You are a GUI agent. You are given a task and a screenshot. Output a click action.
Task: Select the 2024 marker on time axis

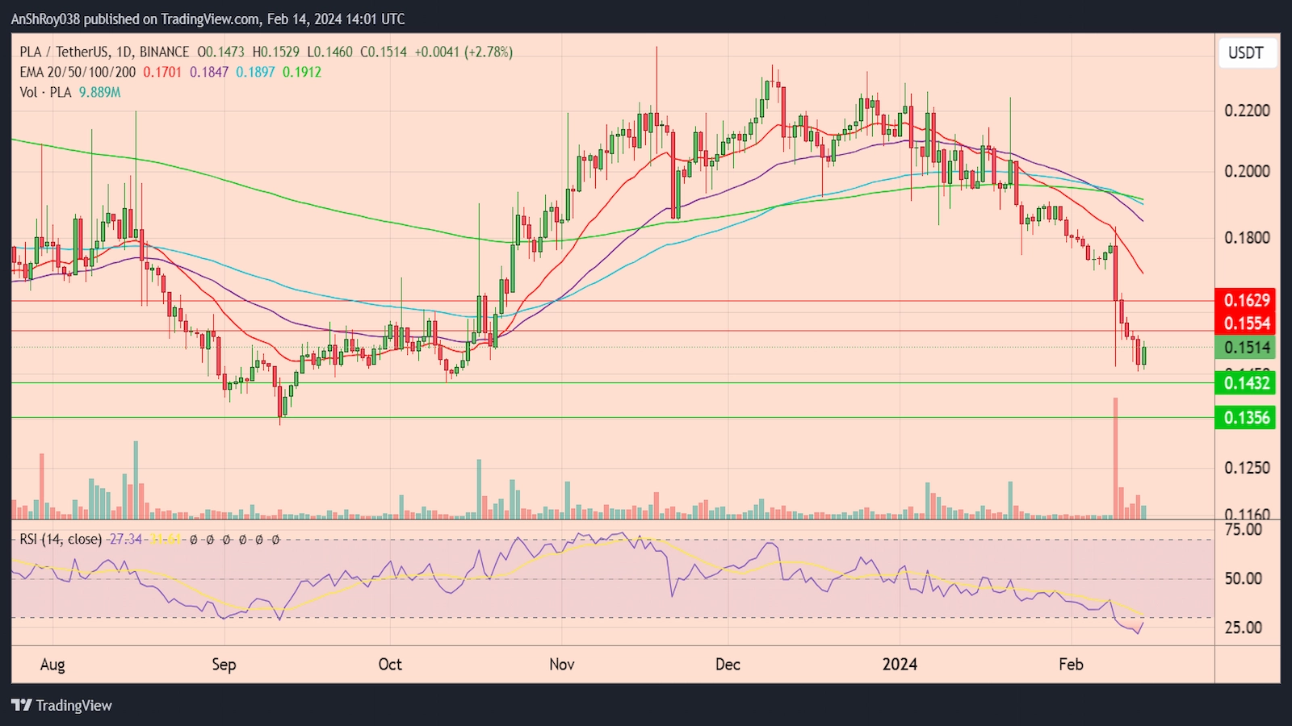[x=900, y=665]
